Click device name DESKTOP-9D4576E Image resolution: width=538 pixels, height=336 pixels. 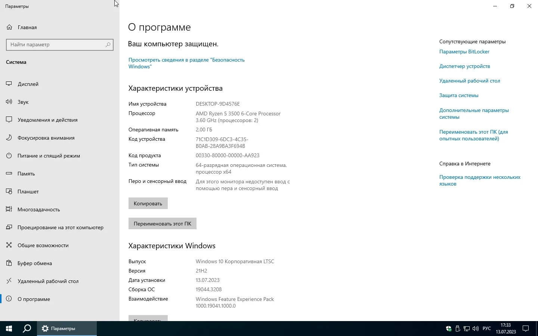point(218,104)
